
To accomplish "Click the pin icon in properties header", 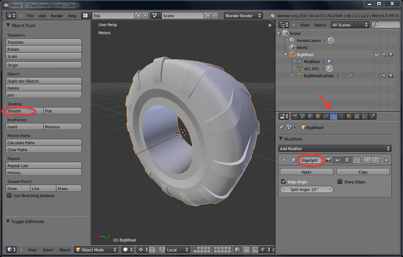I will pyautogui.click(x=282, y=127).
